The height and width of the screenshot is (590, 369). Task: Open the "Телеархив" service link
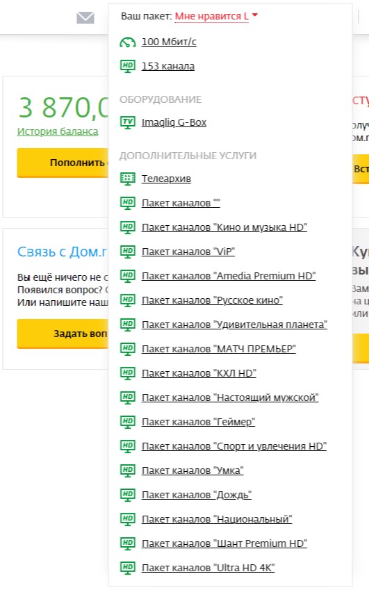[x=166, y=179]
